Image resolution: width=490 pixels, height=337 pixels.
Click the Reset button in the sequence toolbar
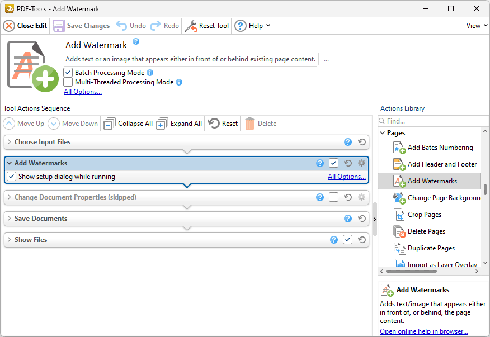pos(223,124)
